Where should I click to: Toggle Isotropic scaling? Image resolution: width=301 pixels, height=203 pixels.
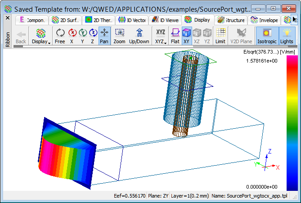click(x=267, y=36)
